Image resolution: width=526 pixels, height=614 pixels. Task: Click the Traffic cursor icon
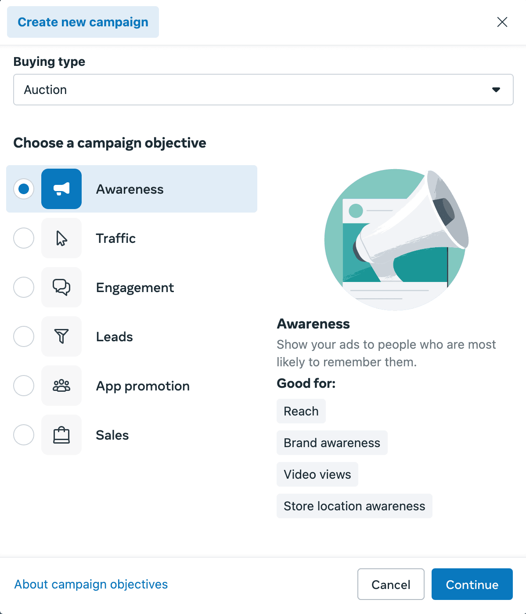[61, 238]
